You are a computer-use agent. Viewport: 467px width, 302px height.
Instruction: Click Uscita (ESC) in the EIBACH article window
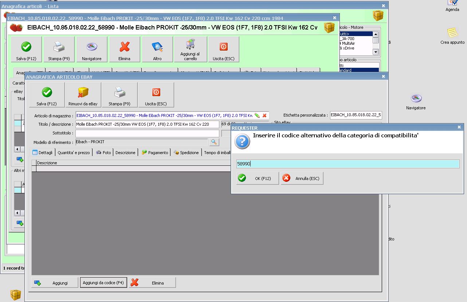[x=224, y=50]
